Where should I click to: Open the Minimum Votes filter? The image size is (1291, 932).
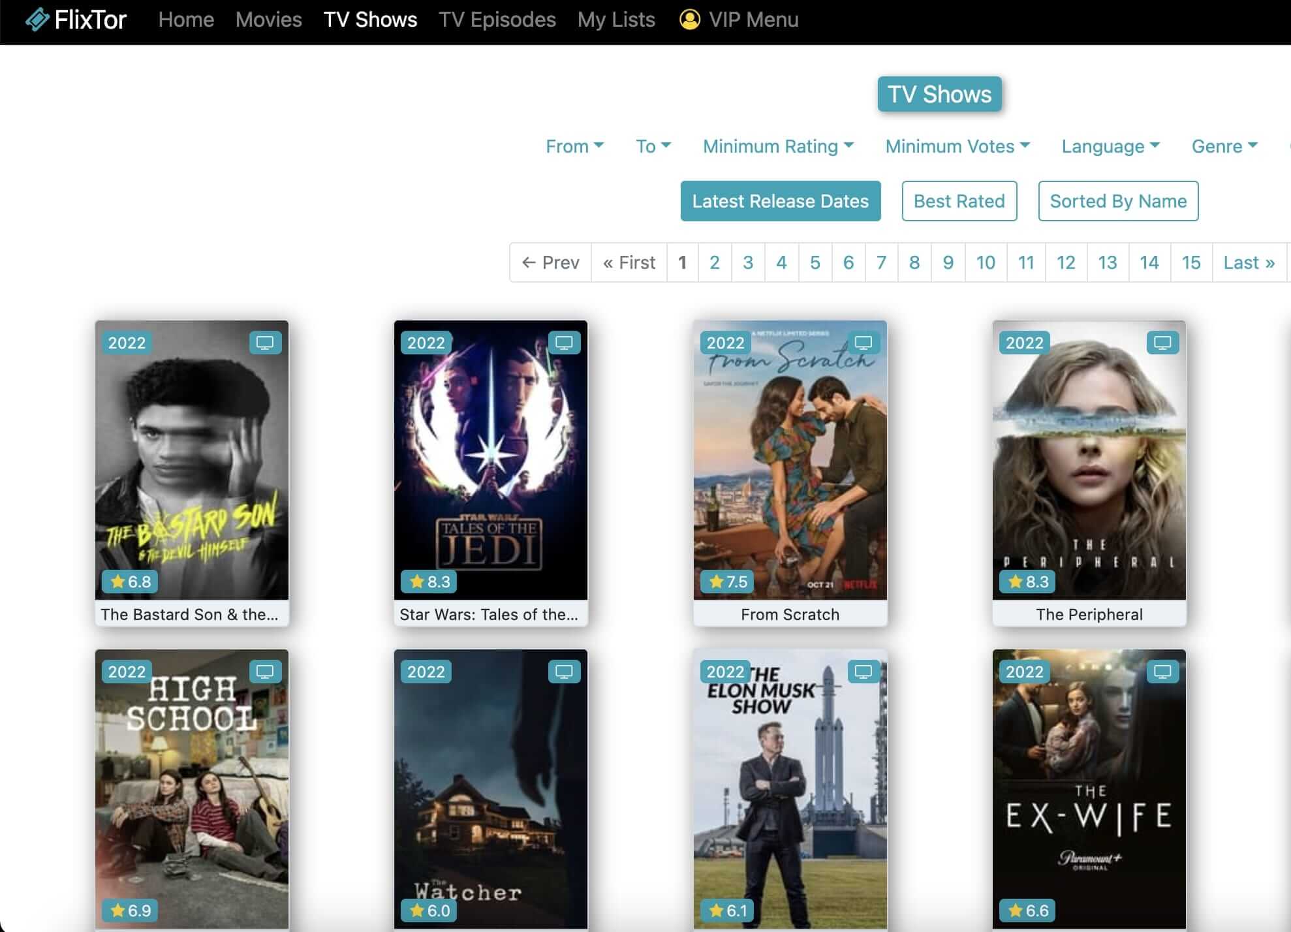(x=957, y=146)
